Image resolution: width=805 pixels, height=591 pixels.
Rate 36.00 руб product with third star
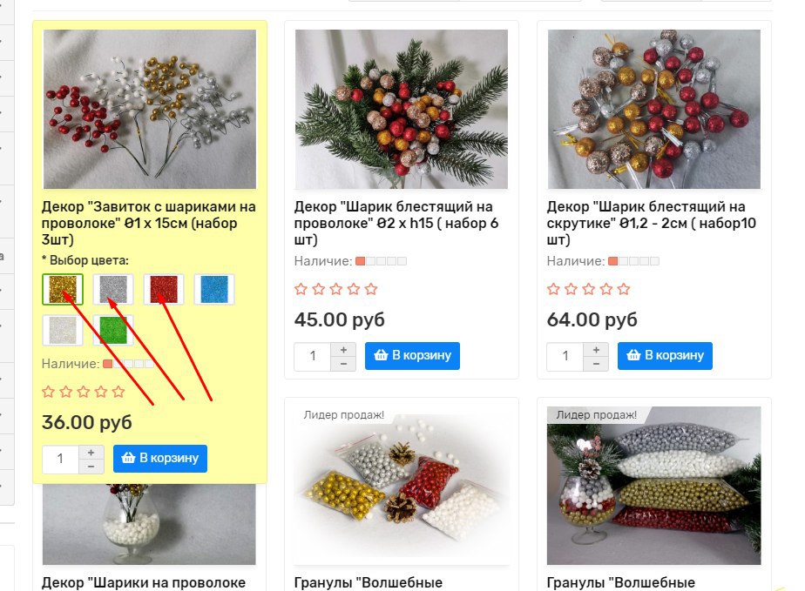[83, 392]
